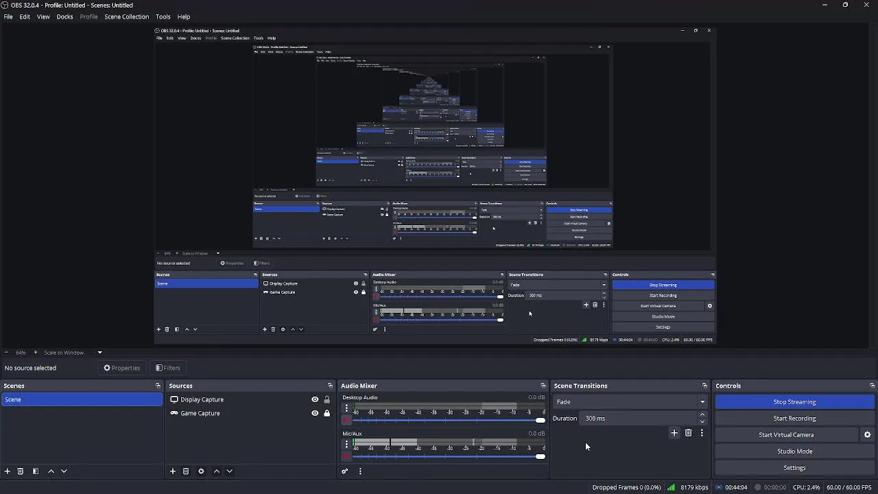Viewport: 878px width, 494px height.
Task: Remove selected source with trash icon
Action: point(186,471)
